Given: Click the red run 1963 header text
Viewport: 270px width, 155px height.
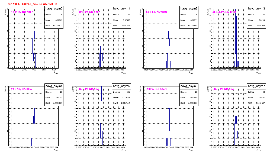Looking at the screenshot, I should [x=32, y=4].
